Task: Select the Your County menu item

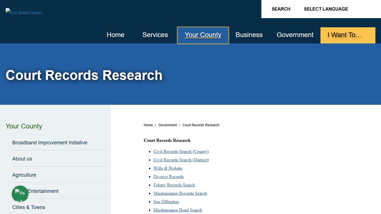Action: tap(203, 35)
